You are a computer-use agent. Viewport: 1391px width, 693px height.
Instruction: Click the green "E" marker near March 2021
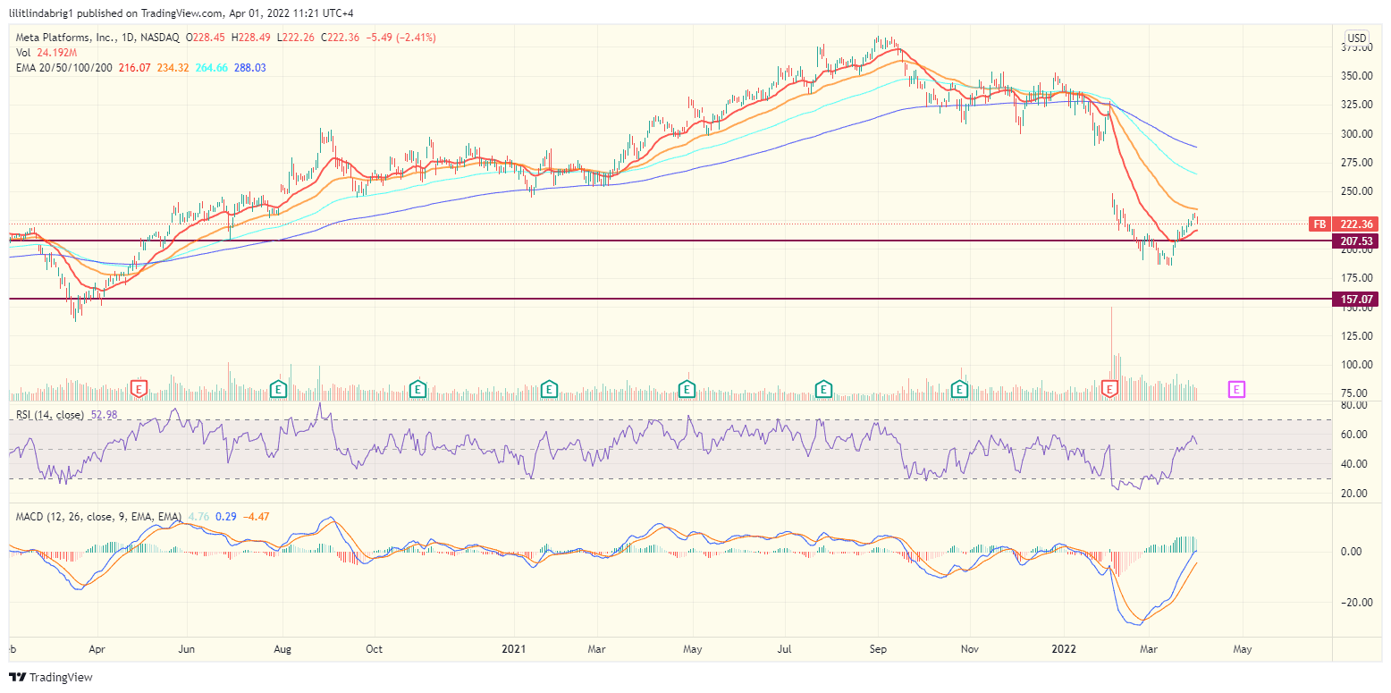(x=547, y=389)
